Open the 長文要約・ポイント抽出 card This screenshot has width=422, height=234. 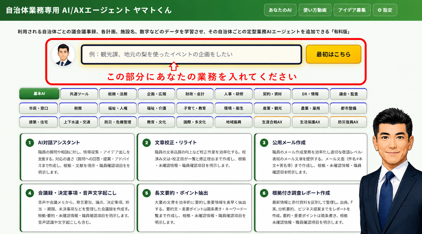pos(194,208)
